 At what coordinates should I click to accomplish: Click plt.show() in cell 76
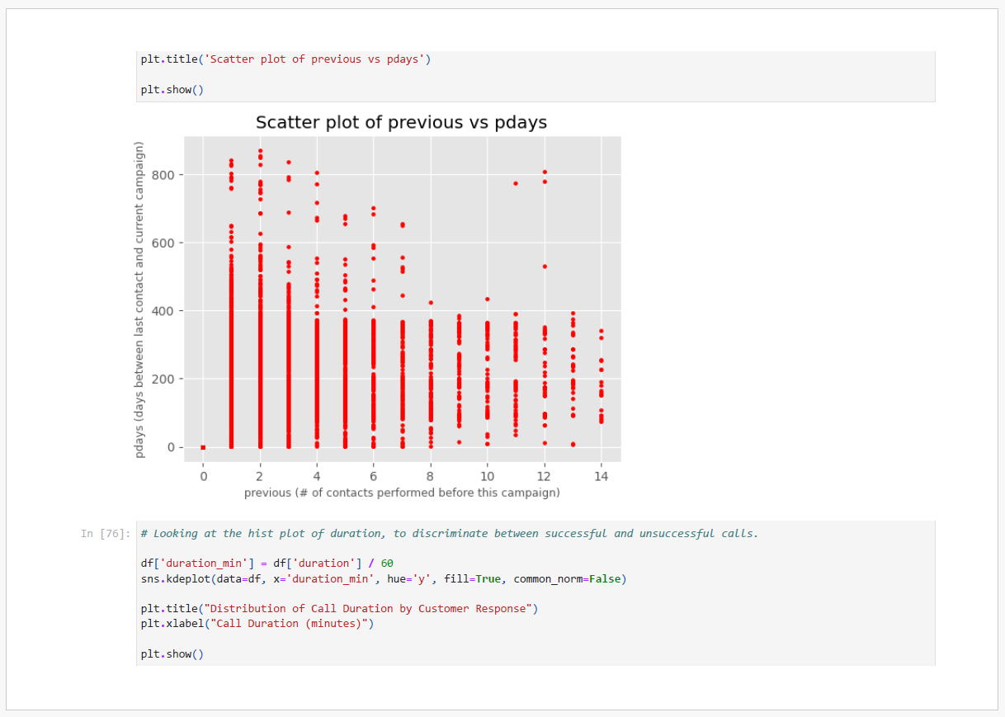[x=172, y=654]
